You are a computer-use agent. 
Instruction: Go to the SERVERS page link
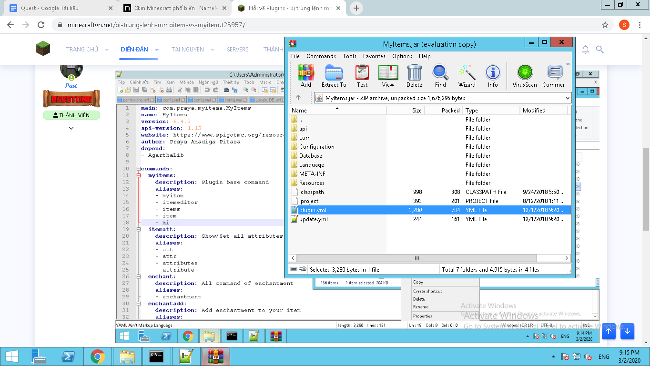tap(237, 50)
